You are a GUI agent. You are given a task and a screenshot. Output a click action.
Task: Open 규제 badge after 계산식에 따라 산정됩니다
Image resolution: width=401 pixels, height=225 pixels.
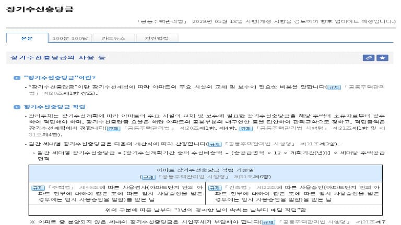point(215,144)
